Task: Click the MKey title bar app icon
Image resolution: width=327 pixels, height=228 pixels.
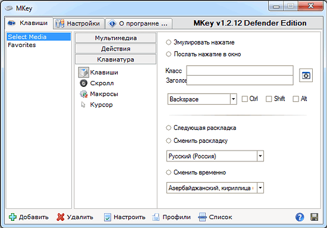Action: pos(9,8)
